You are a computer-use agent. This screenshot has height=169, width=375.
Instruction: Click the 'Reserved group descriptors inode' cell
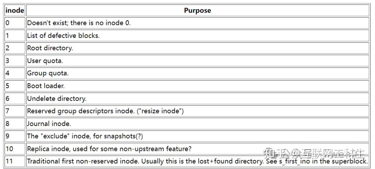[x=197, y=111]
